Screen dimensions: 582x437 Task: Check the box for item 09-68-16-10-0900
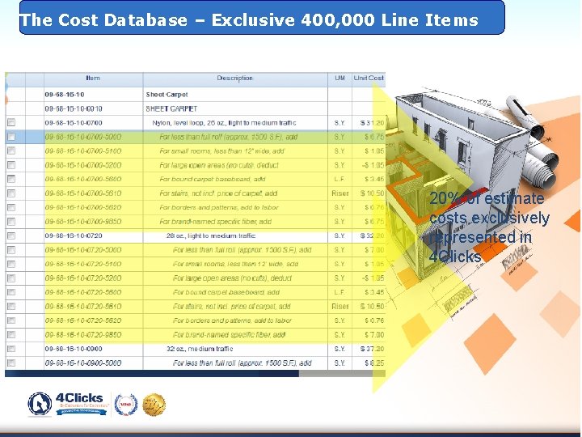point(11,349)
